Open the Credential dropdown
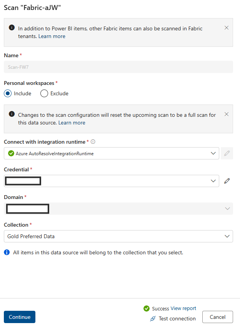 [x=213, y=181]
